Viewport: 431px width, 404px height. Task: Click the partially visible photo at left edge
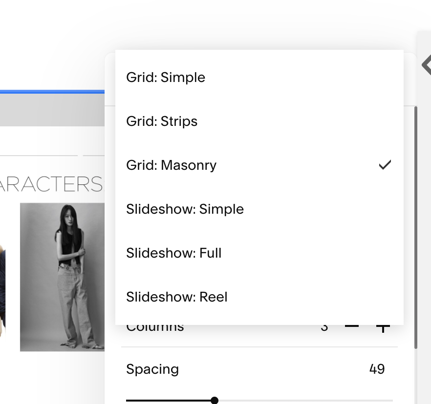pos(2,291)
